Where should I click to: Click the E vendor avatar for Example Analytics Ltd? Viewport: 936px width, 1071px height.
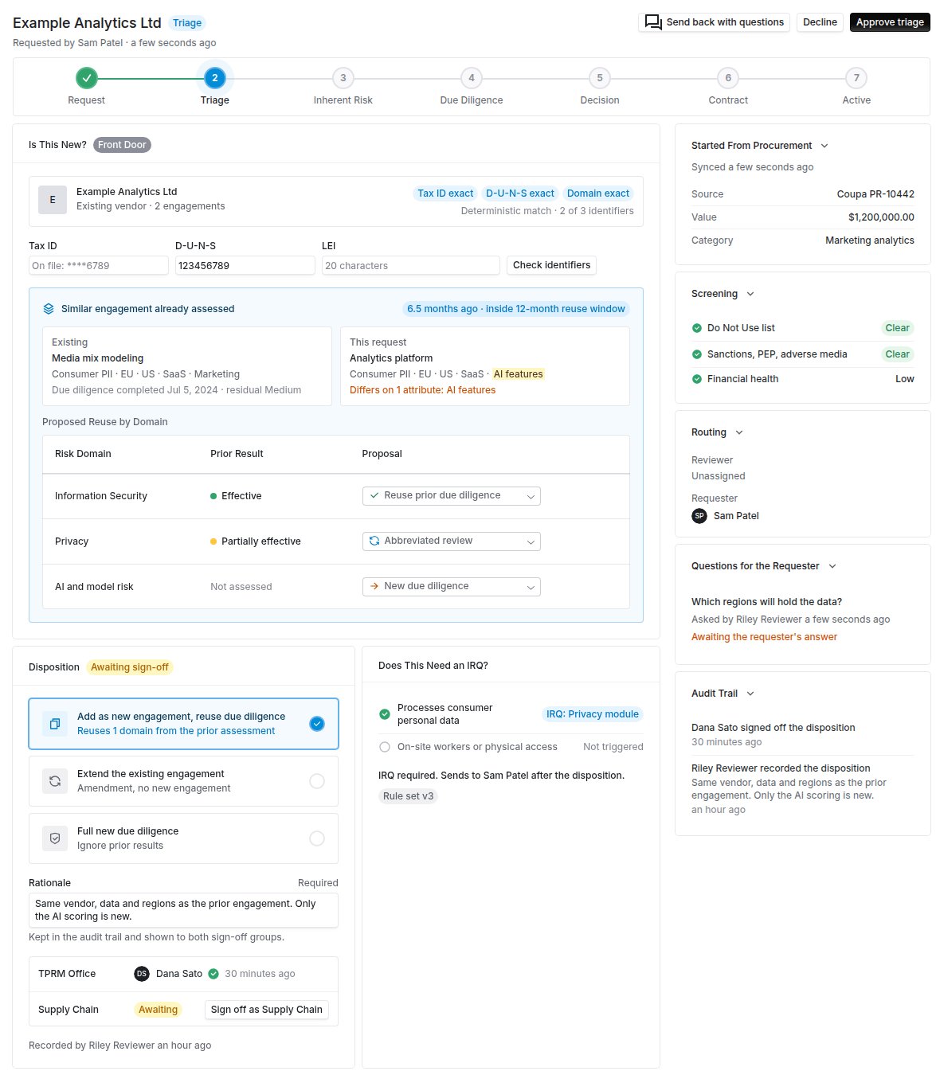click(x=53, y=200)
